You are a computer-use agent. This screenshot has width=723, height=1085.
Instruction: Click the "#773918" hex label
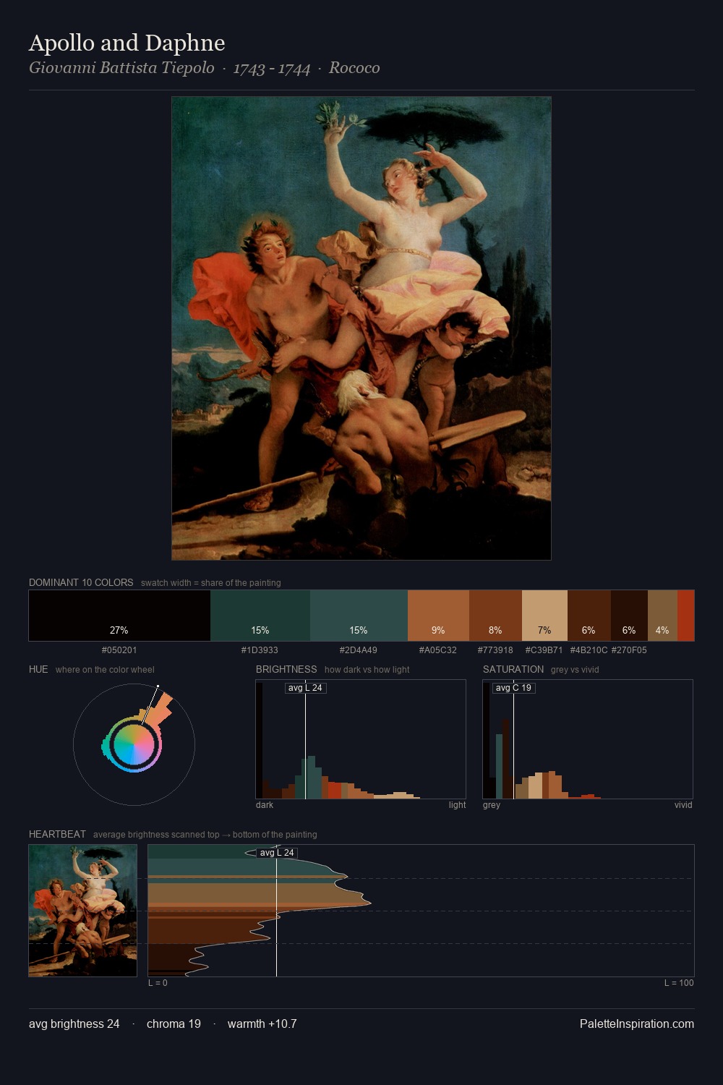pos(495,650)
